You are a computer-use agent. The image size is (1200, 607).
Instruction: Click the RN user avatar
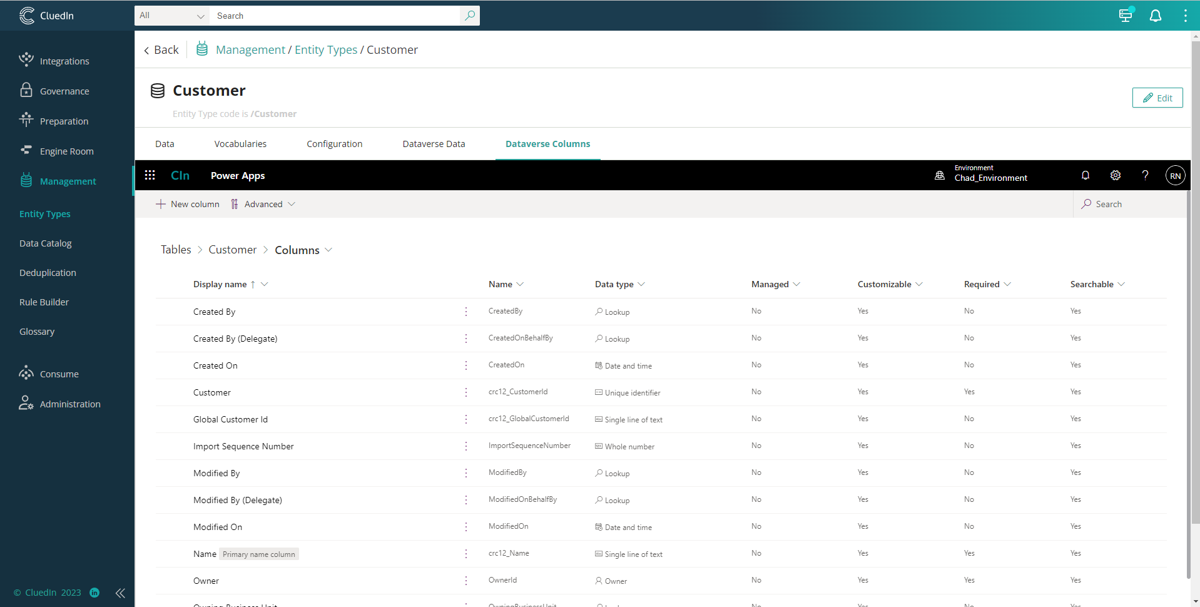1175,175
